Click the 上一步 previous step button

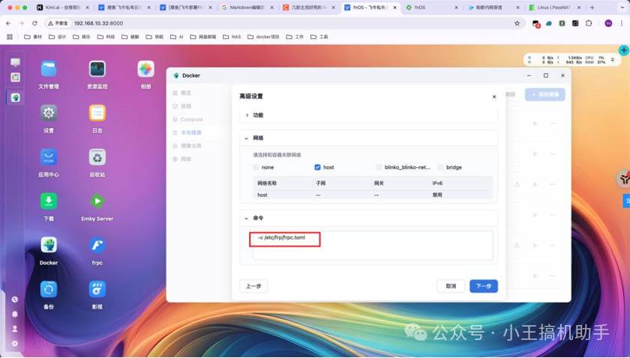click(253, 286)
